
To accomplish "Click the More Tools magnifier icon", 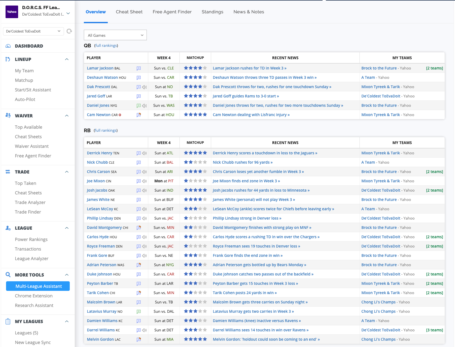I will pos(8,275).
